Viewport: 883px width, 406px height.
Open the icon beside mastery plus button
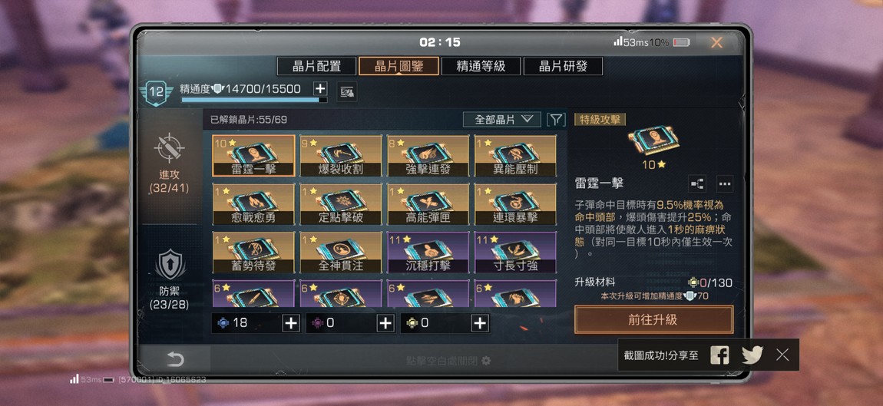coord(347,91)
